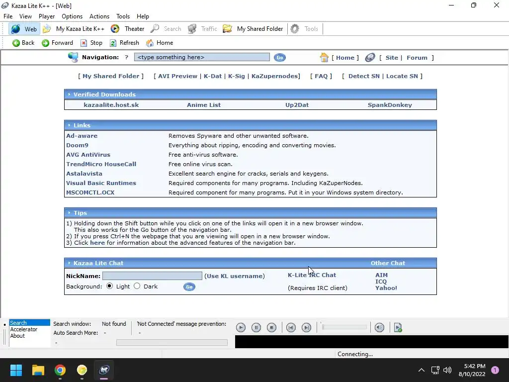Mute the player volume

tap(379, 327)
